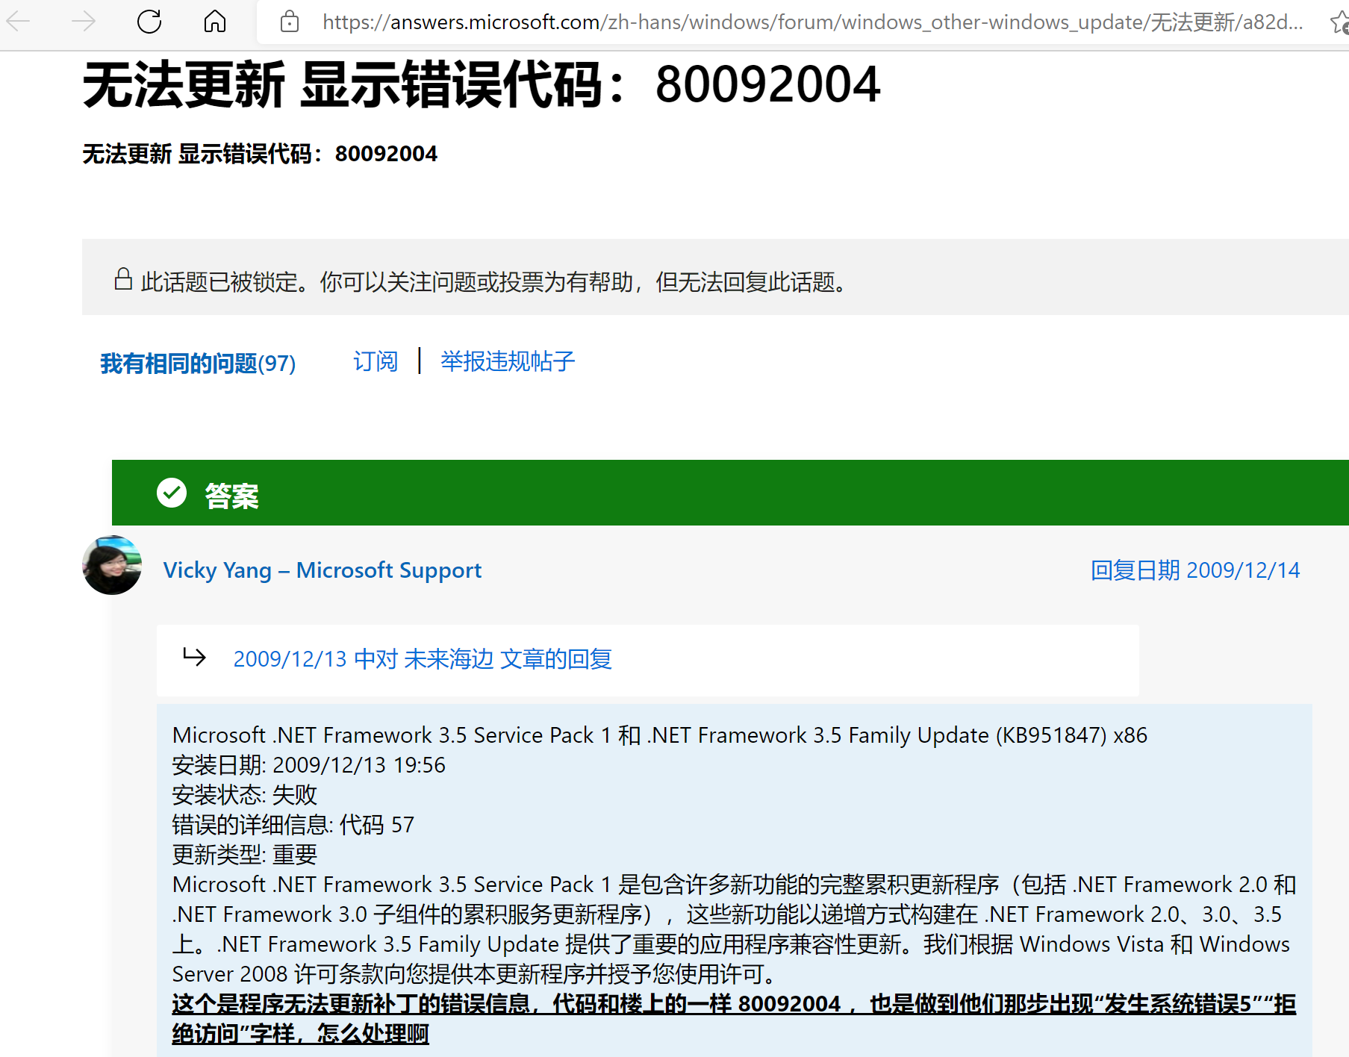Open Vicky Yang – Microsoft Support profile link

click(323, 570)
